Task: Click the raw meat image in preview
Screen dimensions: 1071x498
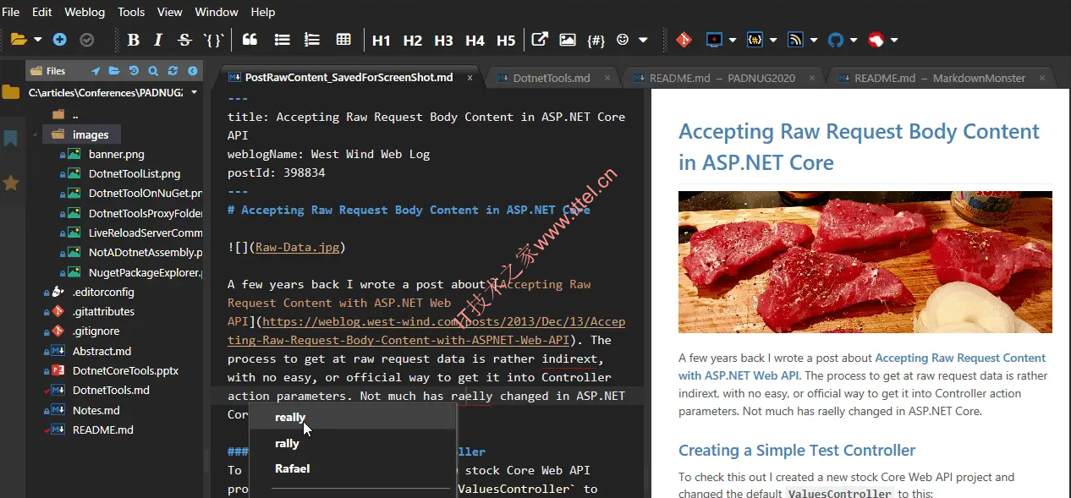Action: click(x=865, y=261)
